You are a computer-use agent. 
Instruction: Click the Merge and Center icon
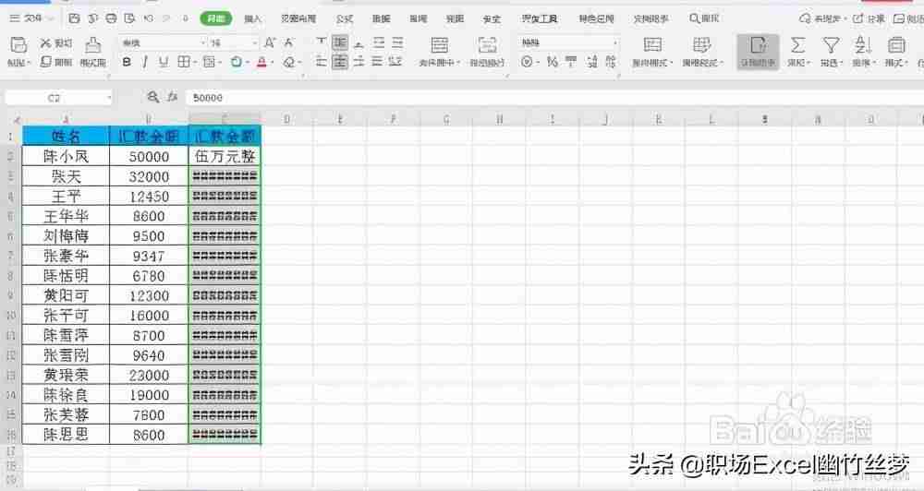440,45
